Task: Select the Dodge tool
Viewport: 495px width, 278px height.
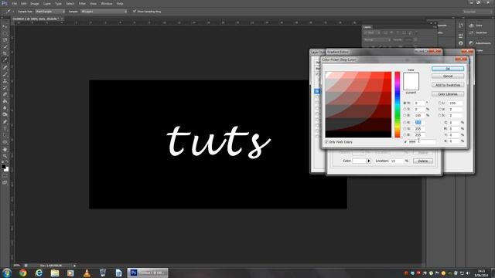Action: coord(5,115)
